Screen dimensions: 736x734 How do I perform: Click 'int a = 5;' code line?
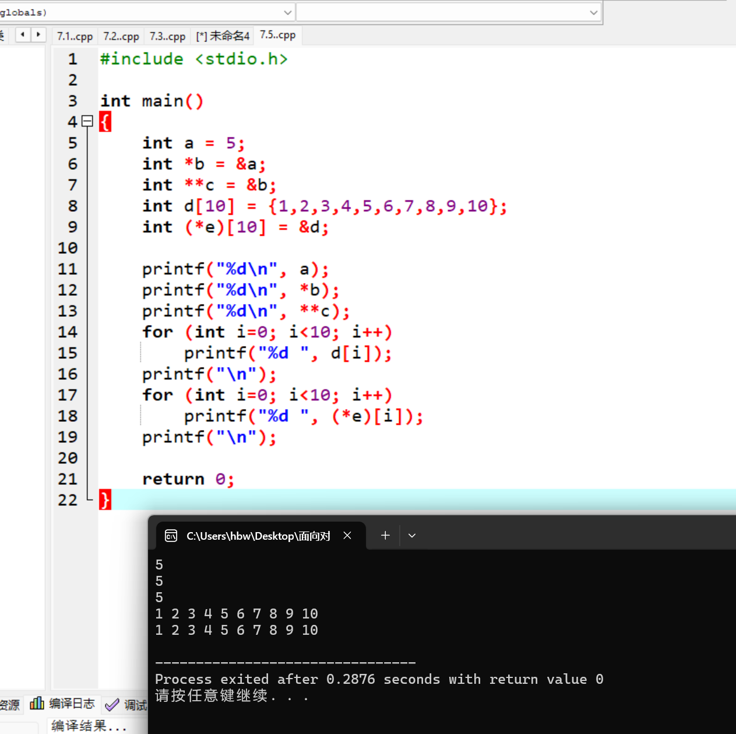tap(193, 143)
